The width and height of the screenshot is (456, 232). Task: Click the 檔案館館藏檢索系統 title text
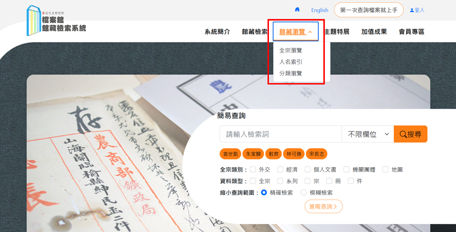point(64,24)
